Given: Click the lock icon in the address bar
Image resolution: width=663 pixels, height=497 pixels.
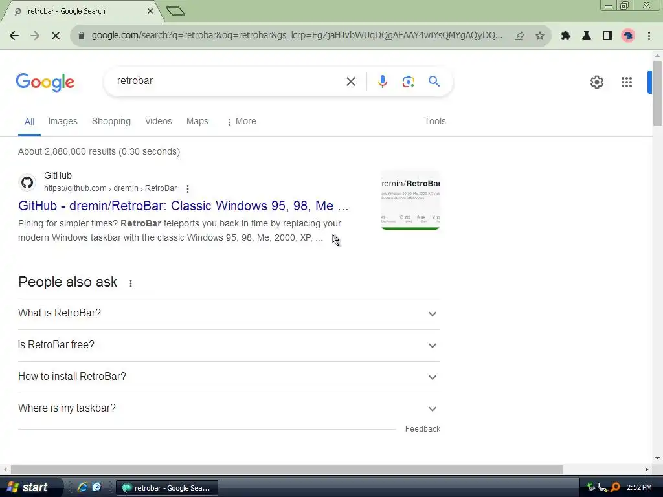Looking at the screenshot, I should 82,36.
